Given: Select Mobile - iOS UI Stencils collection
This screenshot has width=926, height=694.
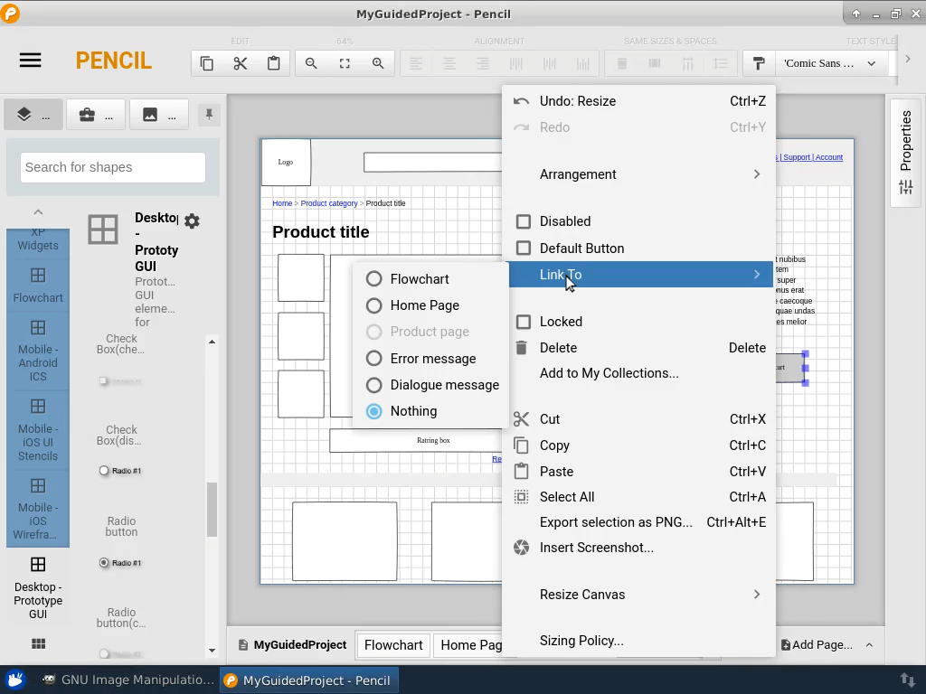Looking at the screenshot, I should (x=38, y=430).
